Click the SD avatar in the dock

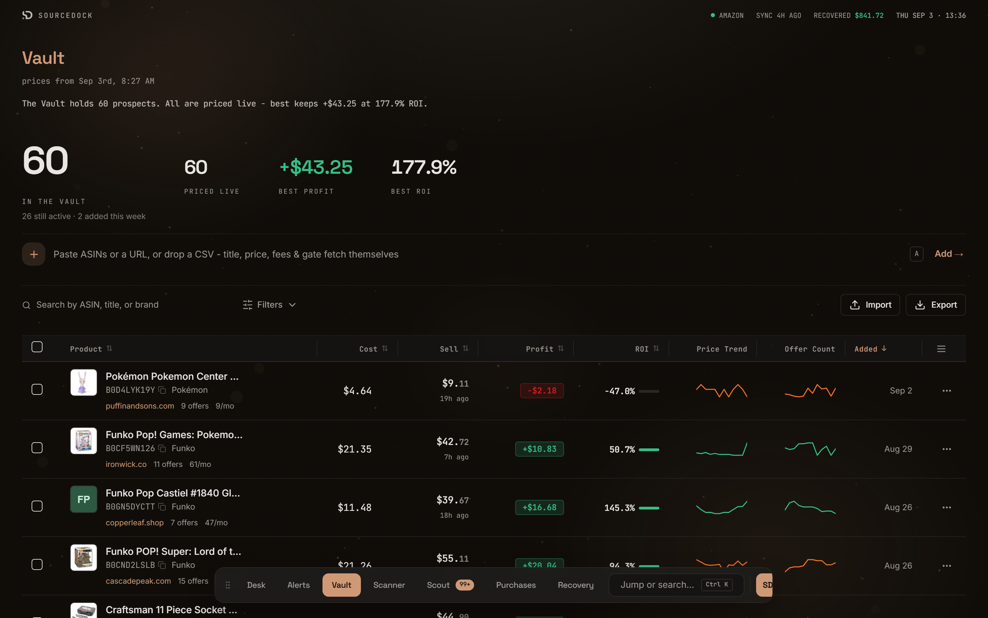tap(765, 585)
